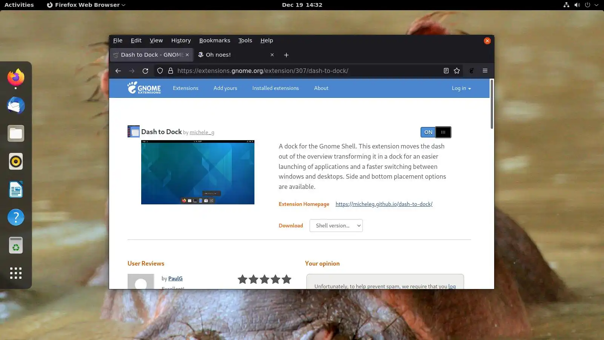The width and height of the screenshot is (604, 340).
Task: Reload the current page
Action: [145, 71]
